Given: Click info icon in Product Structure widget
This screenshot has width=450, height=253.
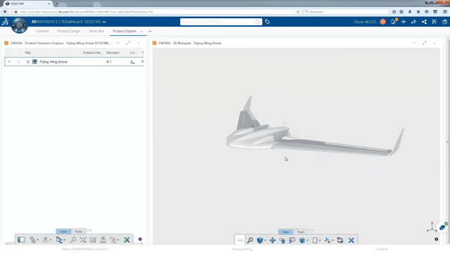Looking at the screenshot, I should coord(140,239).
